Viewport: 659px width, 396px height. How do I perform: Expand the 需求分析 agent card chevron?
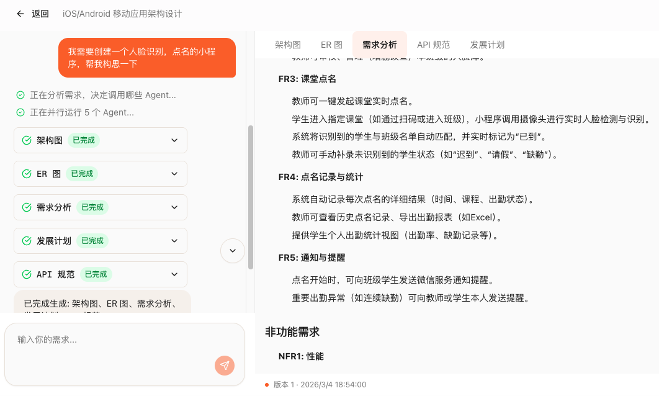[174, 207]
